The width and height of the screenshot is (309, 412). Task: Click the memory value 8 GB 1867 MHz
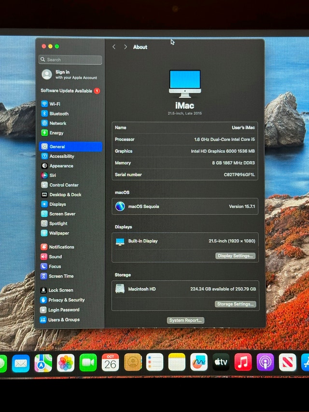point(233,163)
